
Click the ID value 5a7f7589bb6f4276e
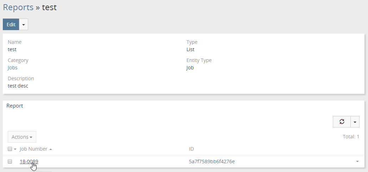click(212, 161)
